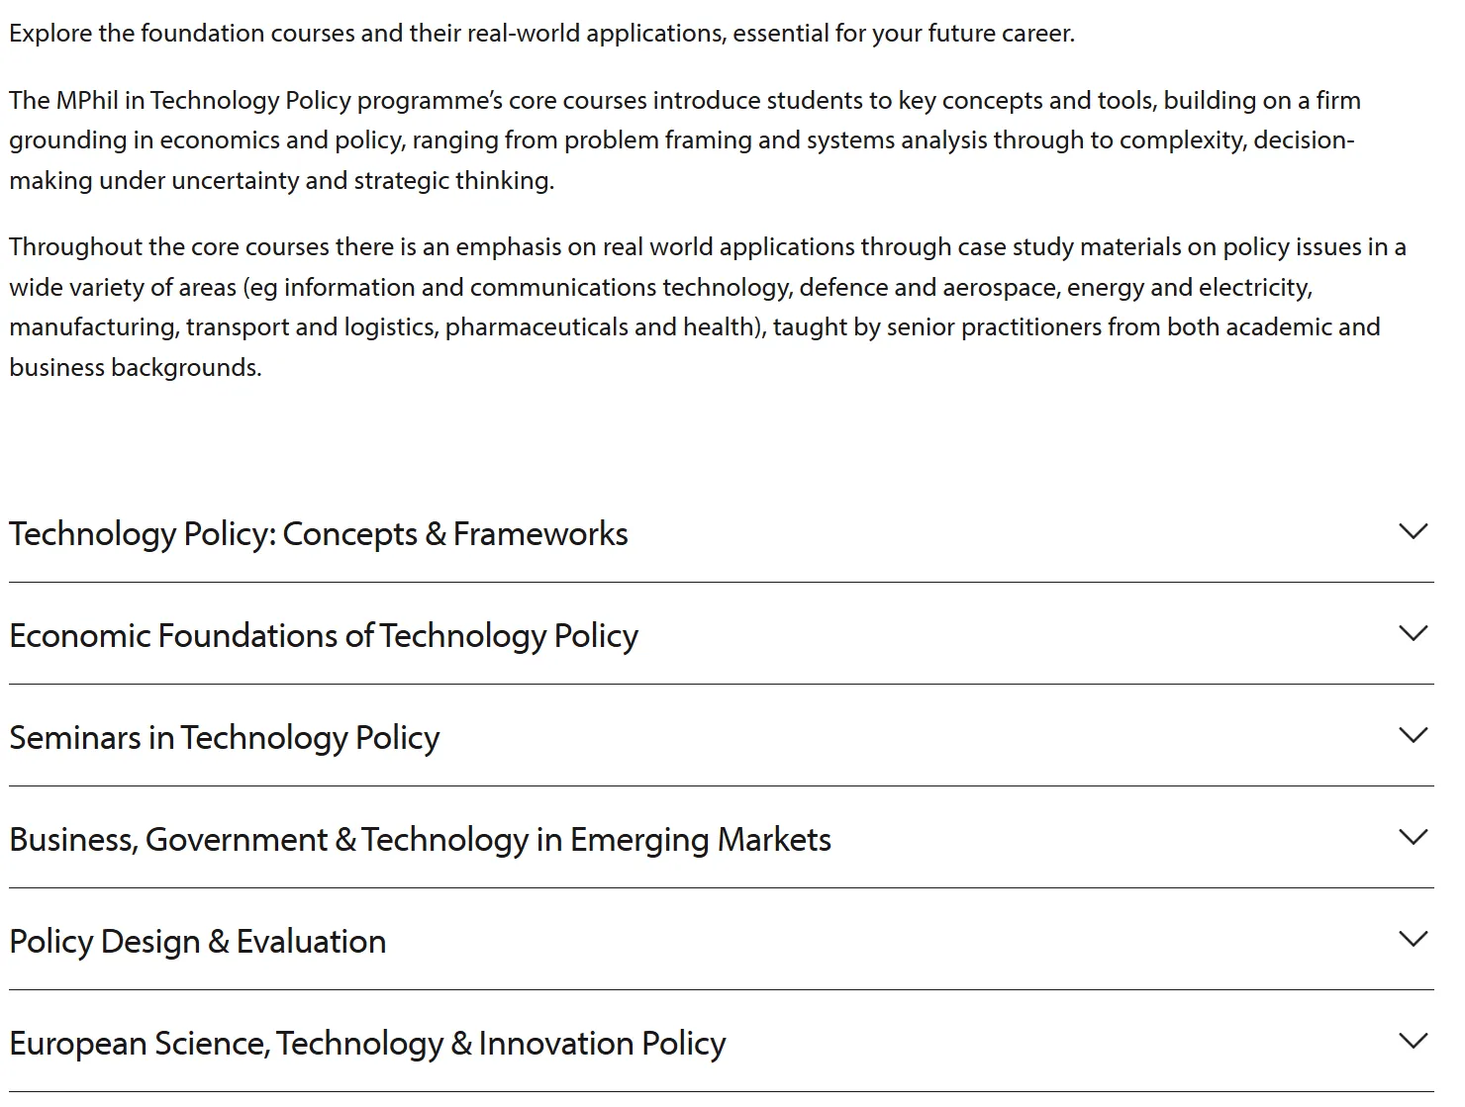Open 'Business, Government & Technology in Emerging Markets' title
The height and width of the screenshot is (1107, 1465).
421,840
